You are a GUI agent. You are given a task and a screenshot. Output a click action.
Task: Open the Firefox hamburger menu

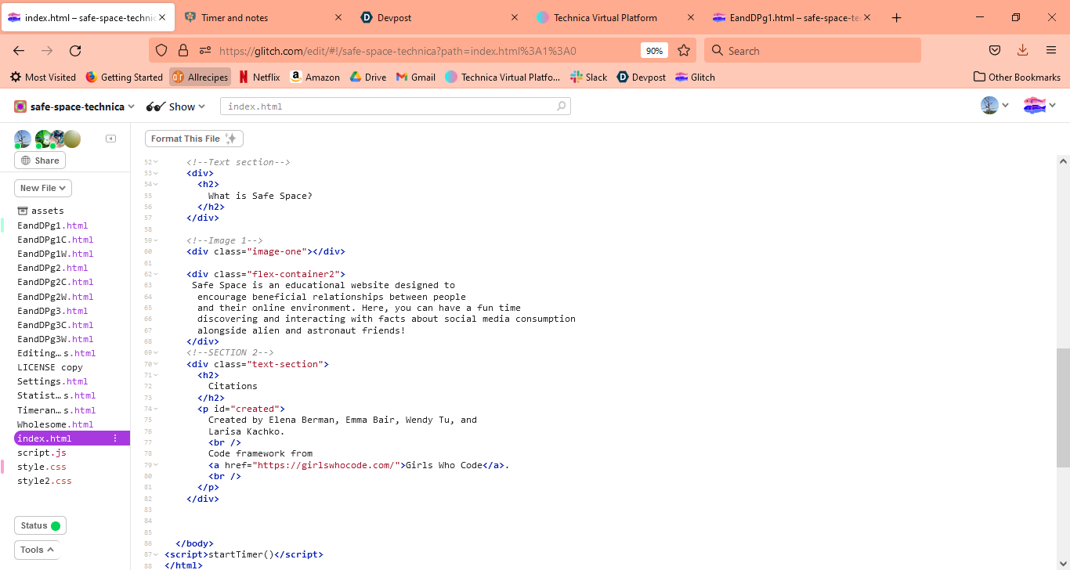tap(1051, 50)
